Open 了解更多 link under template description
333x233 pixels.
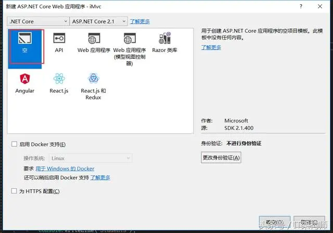click(x=211, y=47)
